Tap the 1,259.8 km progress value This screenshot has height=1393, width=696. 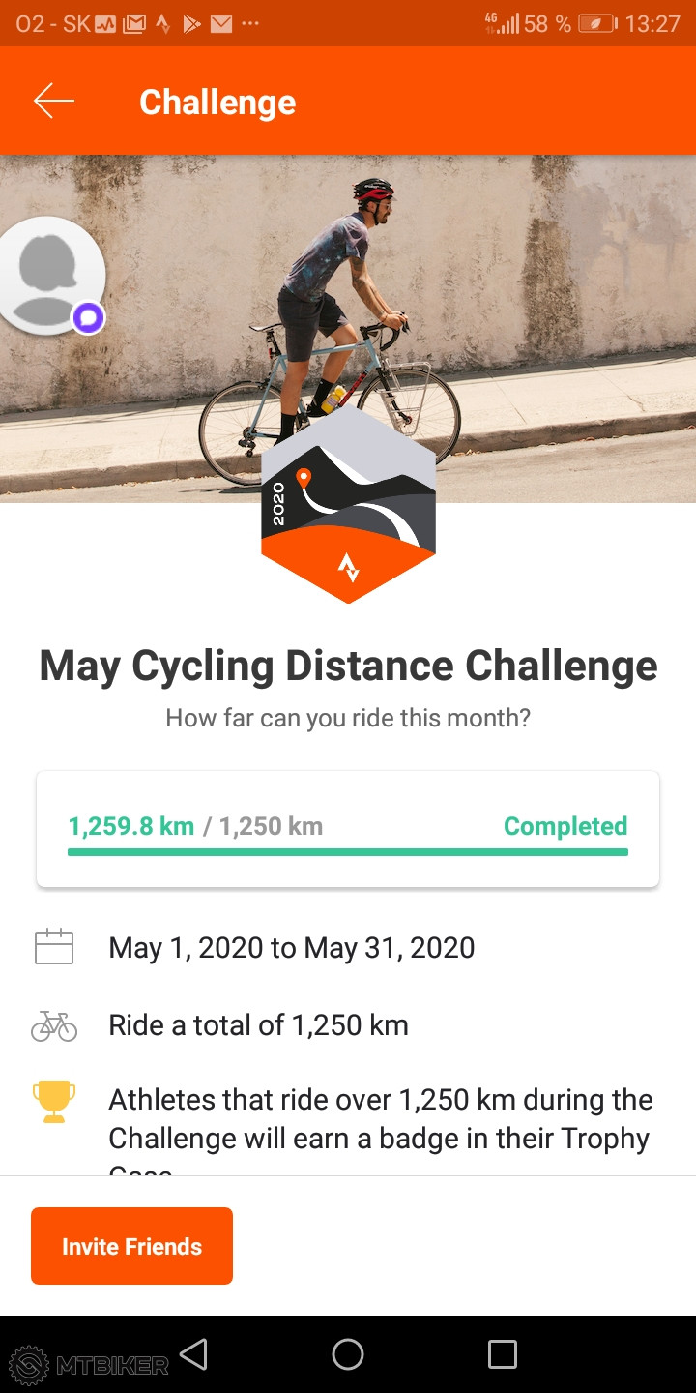pos(130,826)
